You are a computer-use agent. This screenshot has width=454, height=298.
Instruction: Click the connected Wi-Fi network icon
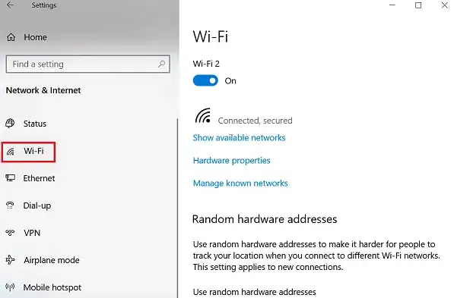[203, 115]
